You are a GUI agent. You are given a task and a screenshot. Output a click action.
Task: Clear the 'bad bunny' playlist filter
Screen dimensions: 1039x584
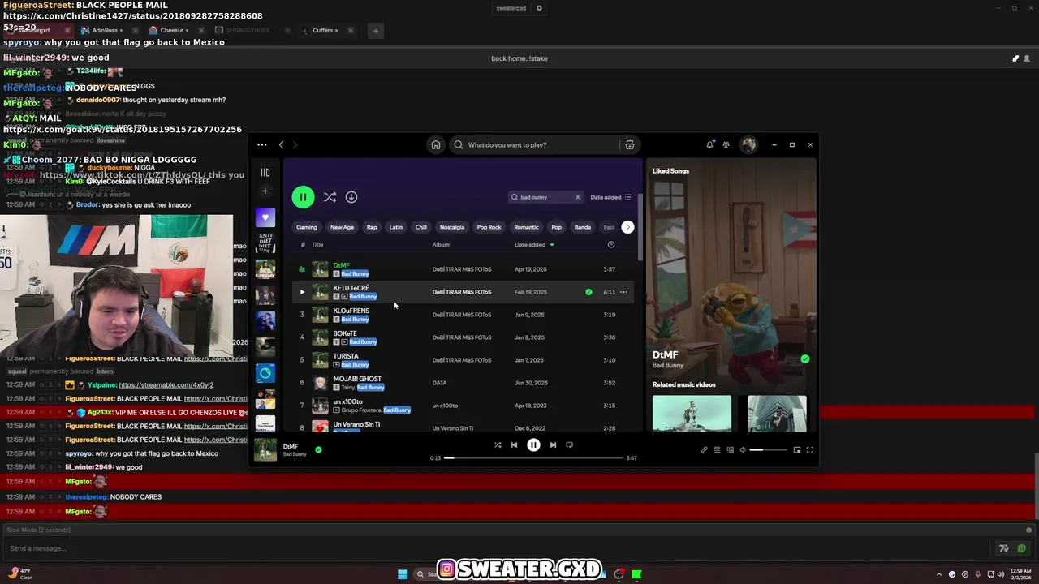click(578, 197)
